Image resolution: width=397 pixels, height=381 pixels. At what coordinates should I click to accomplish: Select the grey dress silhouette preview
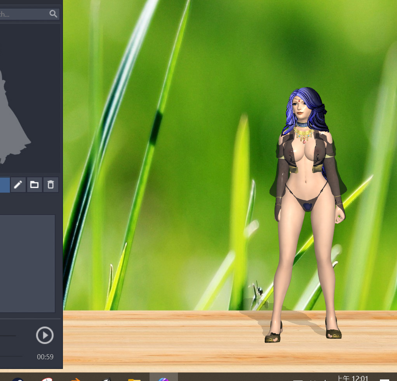point(13,116)
